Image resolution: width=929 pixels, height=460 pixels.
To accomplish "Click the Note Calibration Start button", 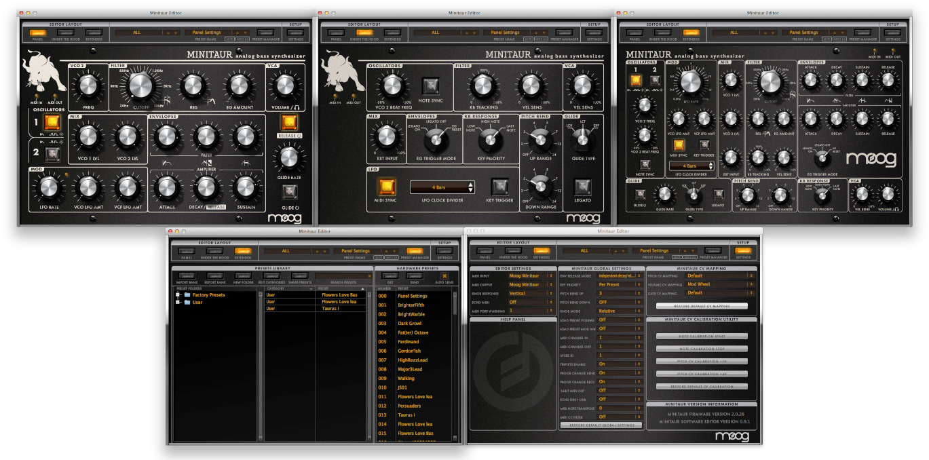I will (x=702, y=336).
